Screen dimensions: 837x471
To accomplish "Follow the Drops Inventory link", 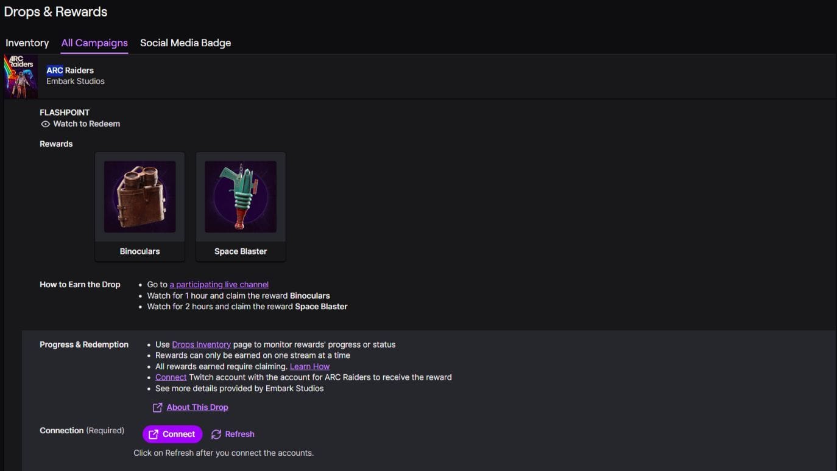I will point(201,344).
